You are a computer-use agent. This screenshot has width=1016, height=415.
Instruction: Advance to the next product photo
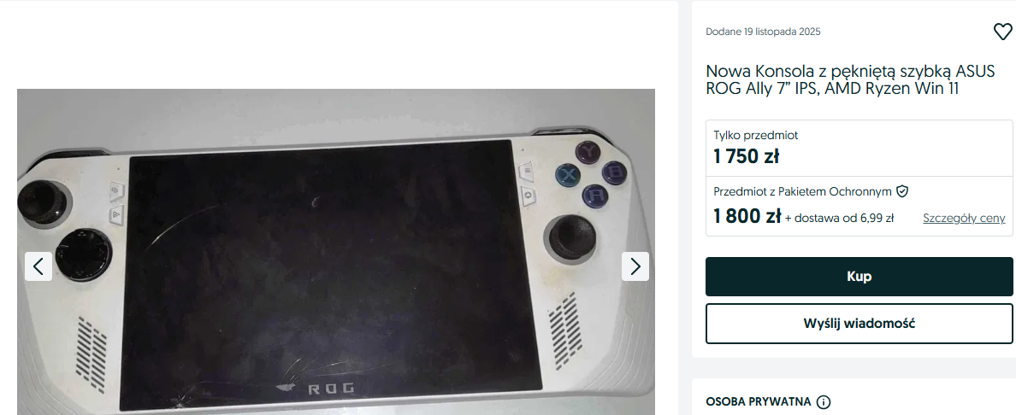[635, 266]
